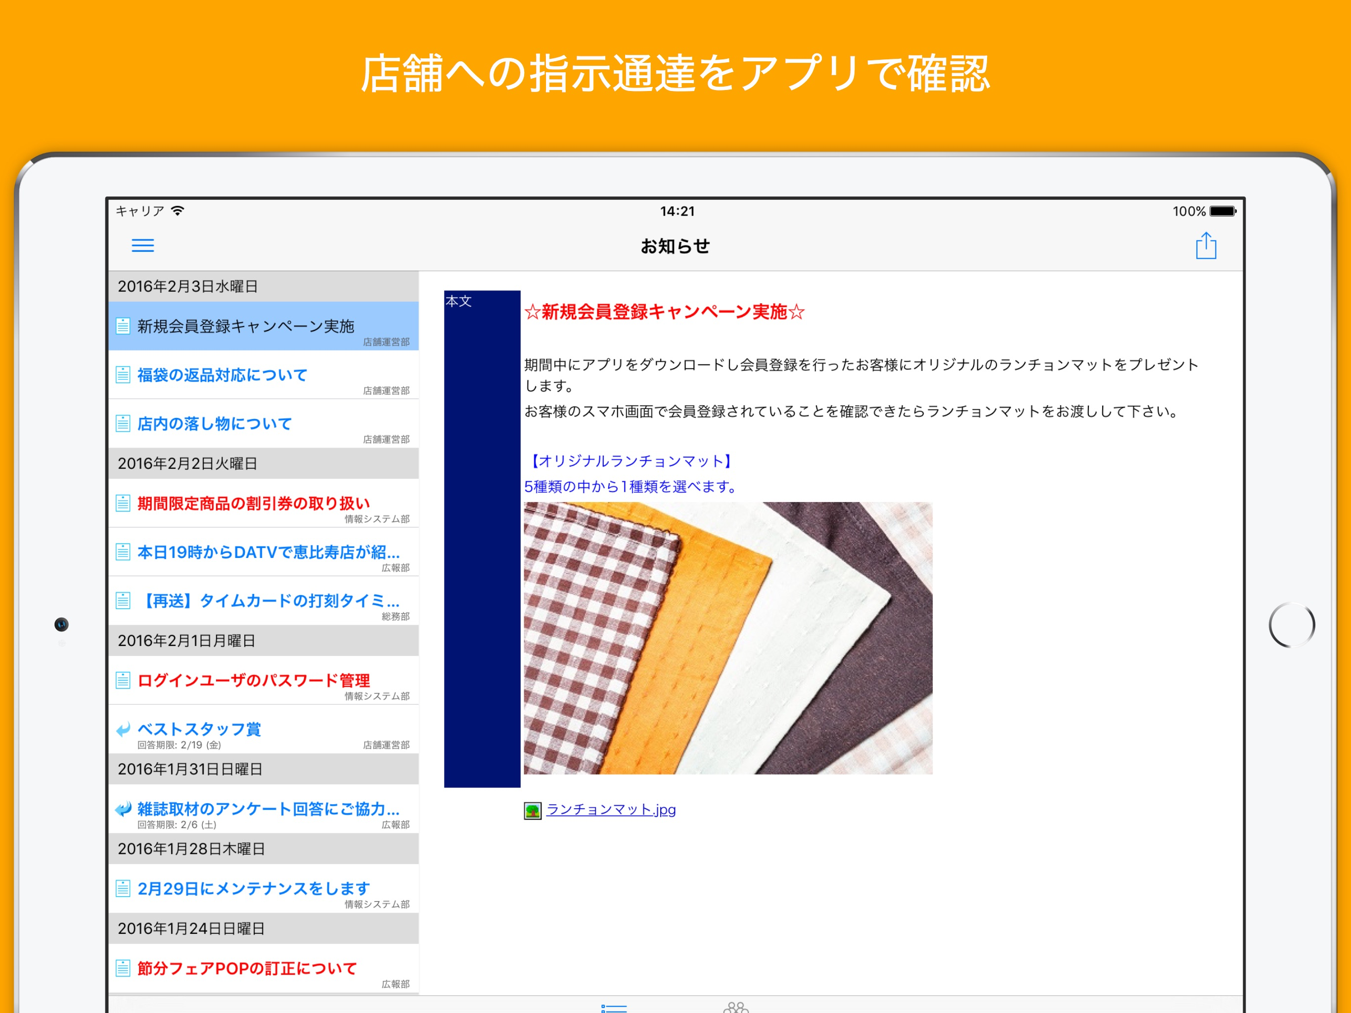Open the hamburger menu icon
1351x1013 pixels.
pyautogui.click(x=143, y=246)
